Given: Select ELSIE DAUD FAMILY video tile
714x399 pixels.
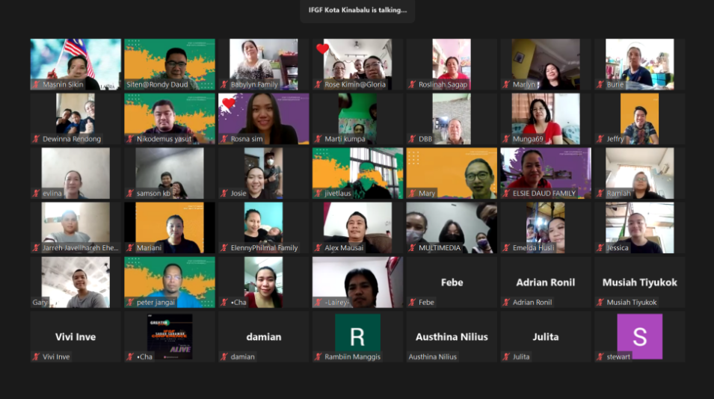Looking at the screenshot, I should click(x=546, y=173).
